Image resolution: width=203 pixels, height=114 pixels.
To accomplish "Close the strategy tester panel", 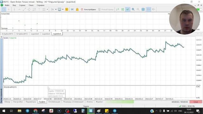I will (x=1, y=37).
